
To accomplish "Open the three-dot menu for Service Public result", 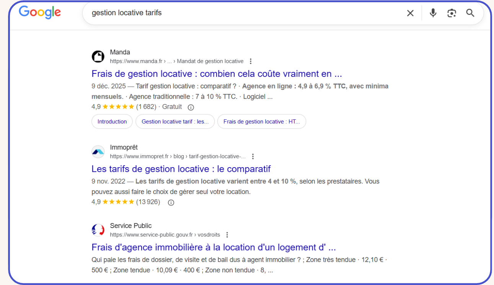I will (227, 235).
